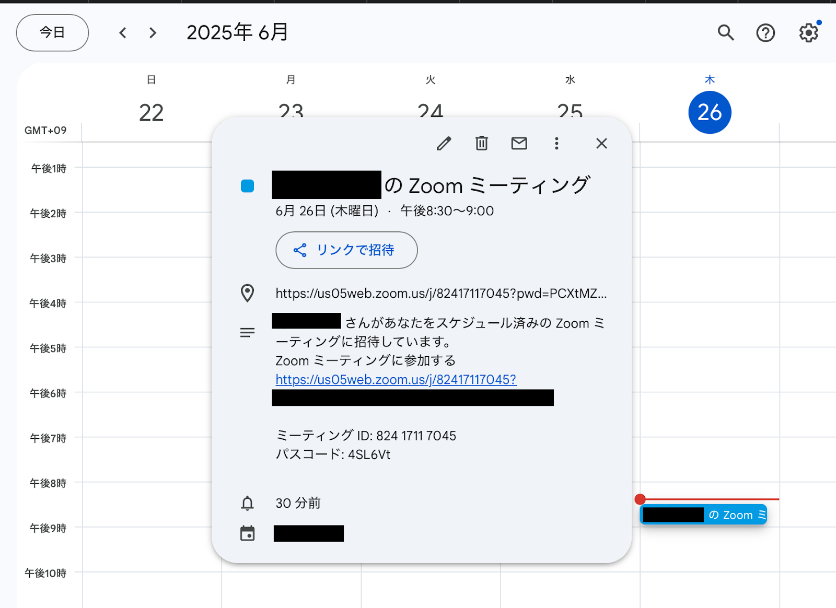The height and width of the screenshot is (608, 836).
Task: Open the Zoom meeting hyperlink
Action: [x=396, y=380]
